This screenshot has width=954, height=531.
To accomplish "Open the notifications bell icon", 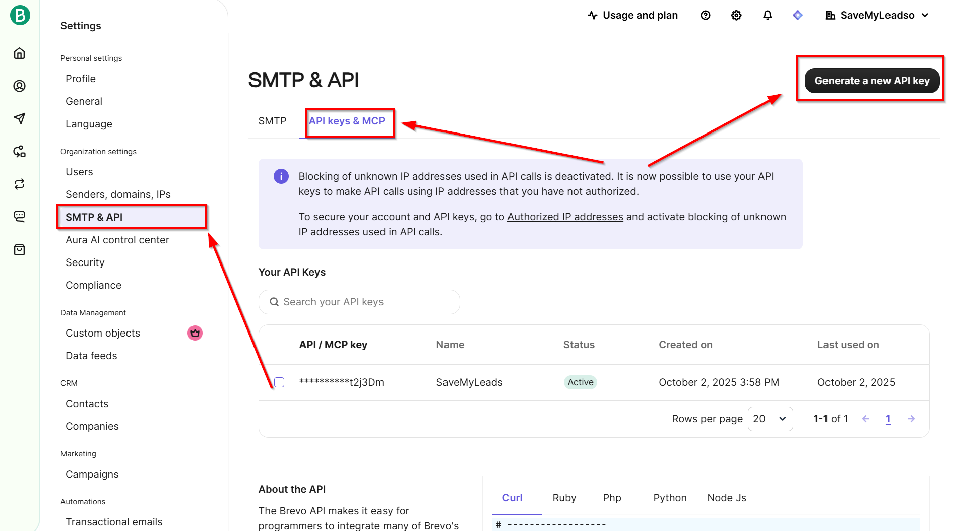I will pyautogui.click(x=767, y=15).
